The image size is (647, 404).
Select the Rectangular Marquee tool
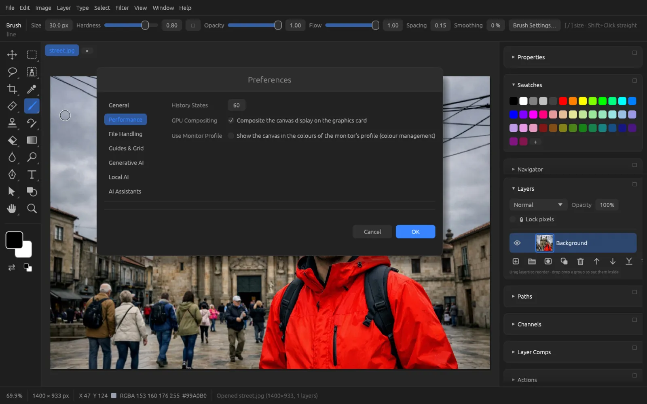pyautogui.click(x=32, y=55)
